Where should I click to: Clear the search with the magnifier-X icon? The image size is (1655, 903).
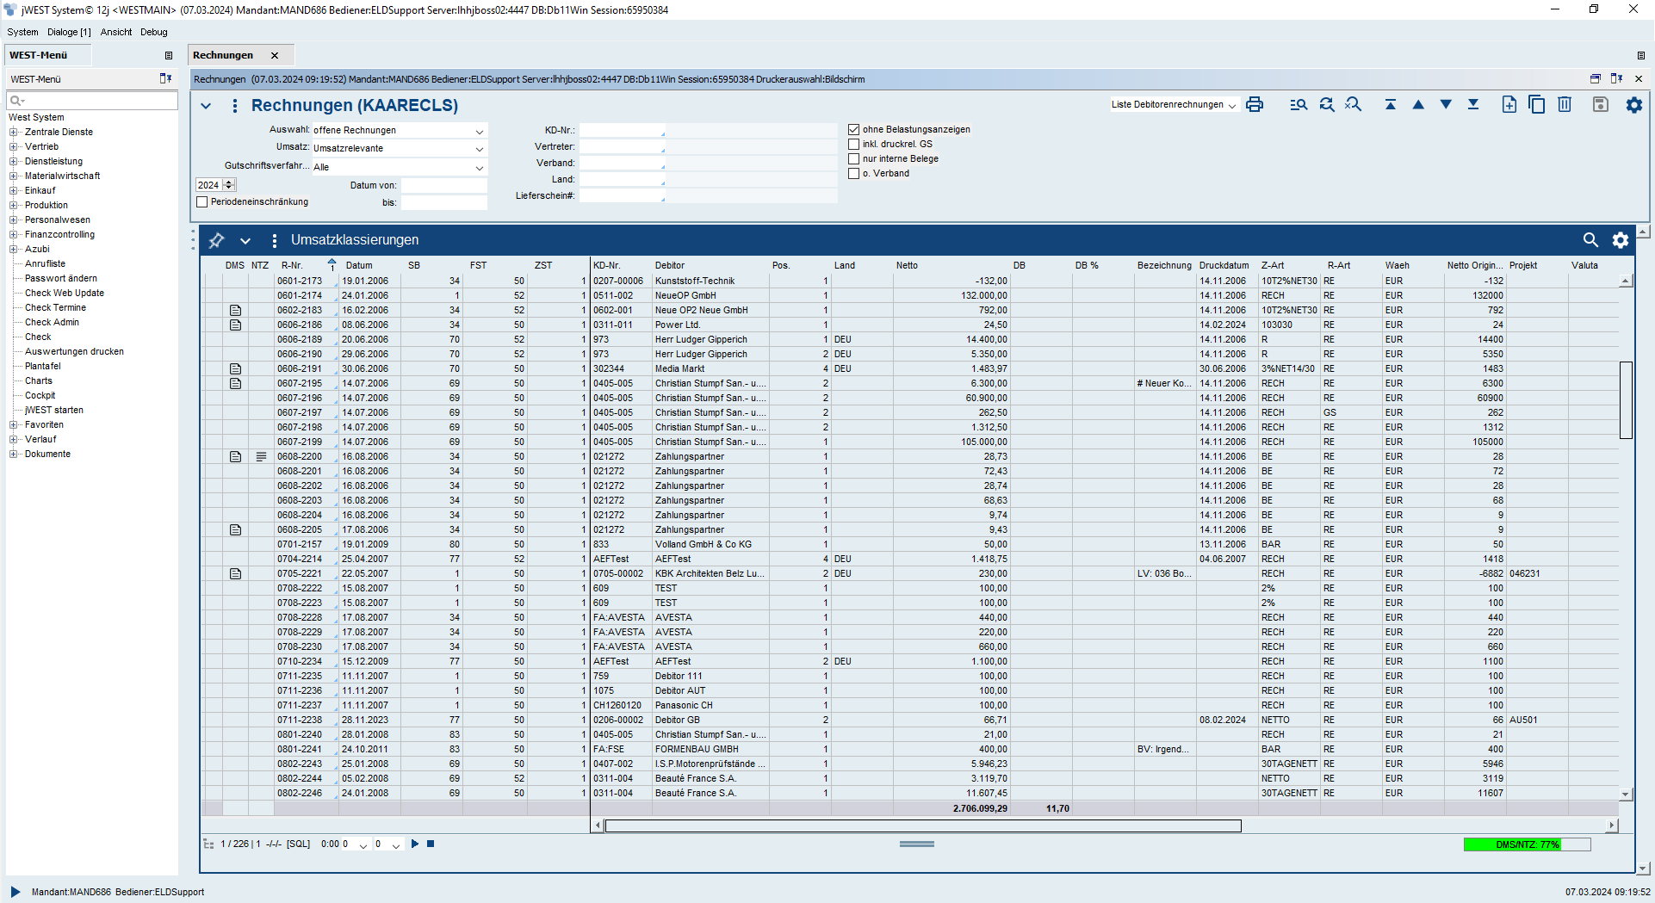click(x=1354, y=104)
